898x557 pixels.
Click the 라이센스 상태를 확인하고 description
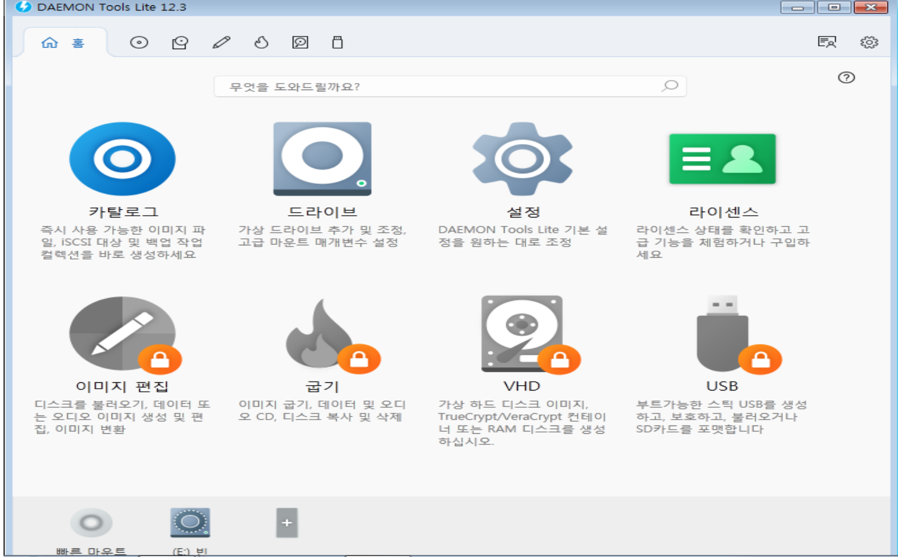click(x=723, y=242)
